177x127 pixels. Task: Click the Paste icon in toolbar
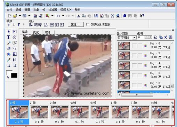click(89, 16)
